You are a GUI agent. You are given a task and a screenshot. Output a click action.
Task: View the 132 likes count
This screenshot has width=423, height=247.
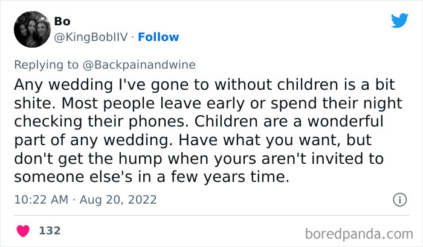pos(50,231)
